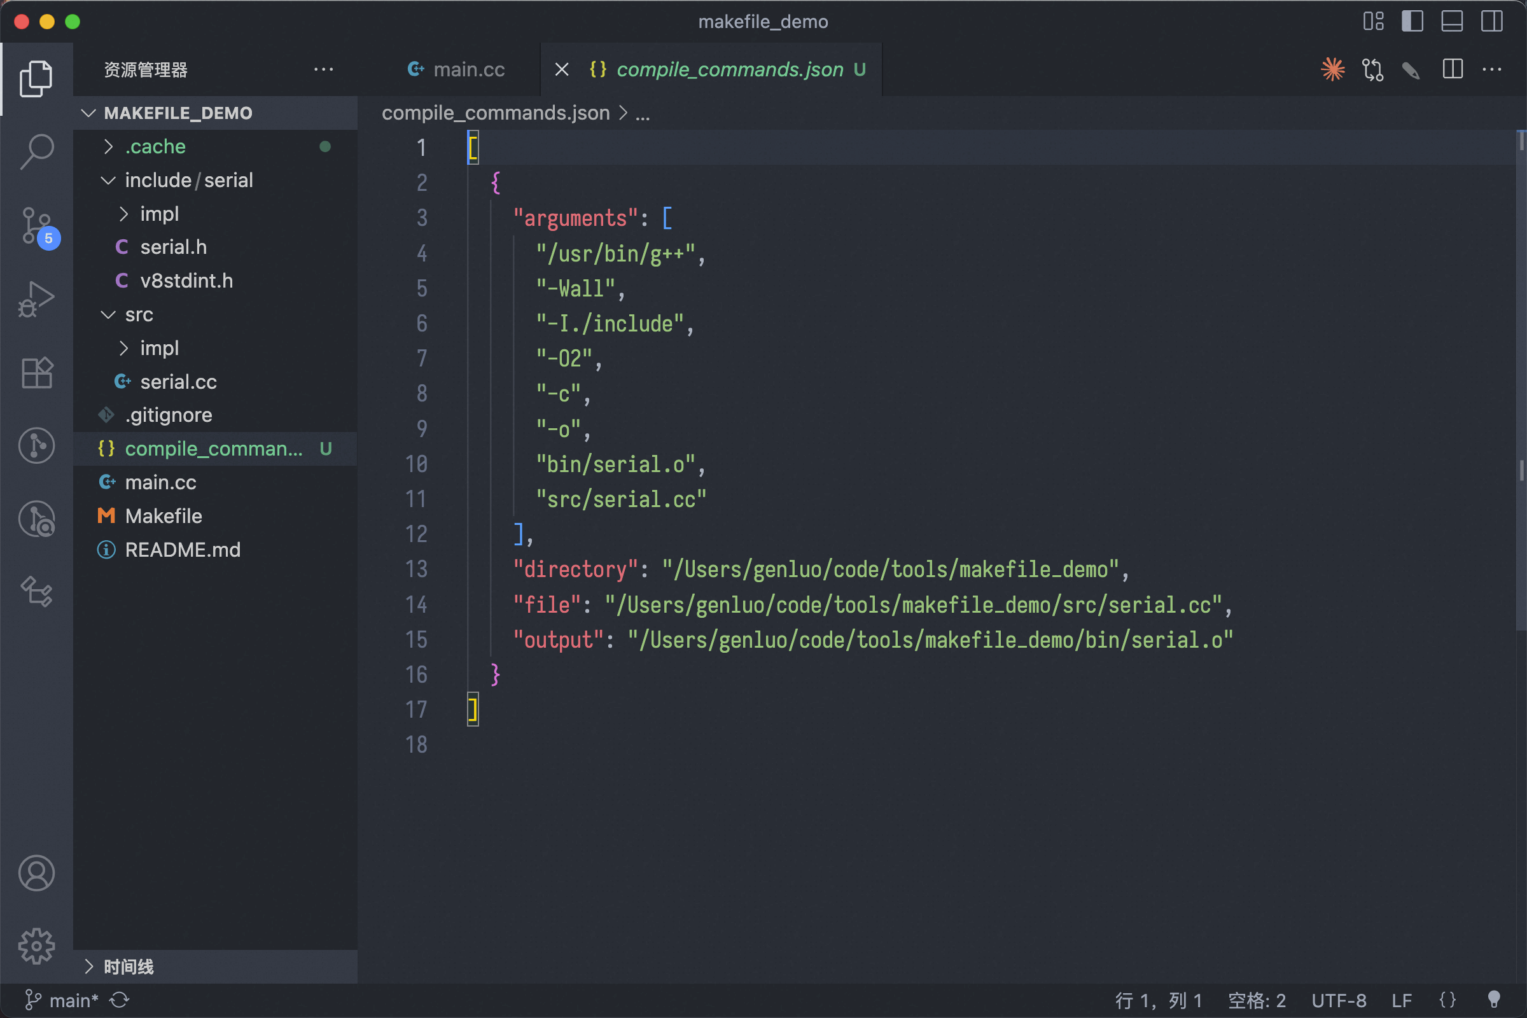
Task: Open the Manage gear settings icon
Action: click(36, 945)
